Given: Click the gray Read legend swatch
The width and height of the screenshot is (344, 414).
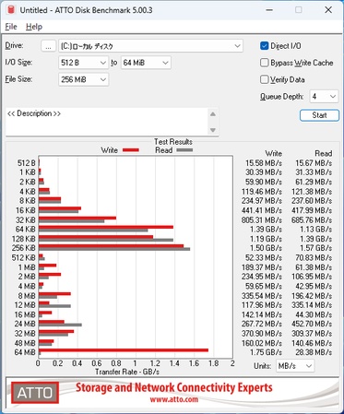Looking at the screenshot, I should [184, 150].
